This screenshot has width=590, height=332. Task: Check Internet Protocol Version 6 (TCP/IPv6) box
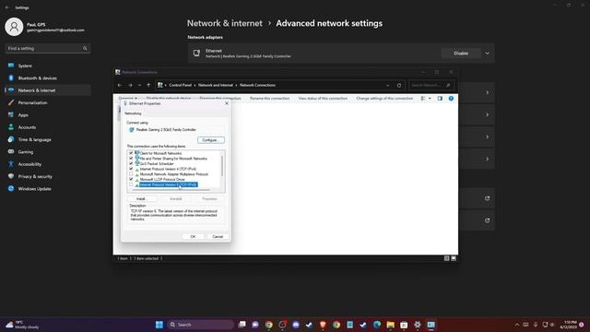click(x=131, y=184)
